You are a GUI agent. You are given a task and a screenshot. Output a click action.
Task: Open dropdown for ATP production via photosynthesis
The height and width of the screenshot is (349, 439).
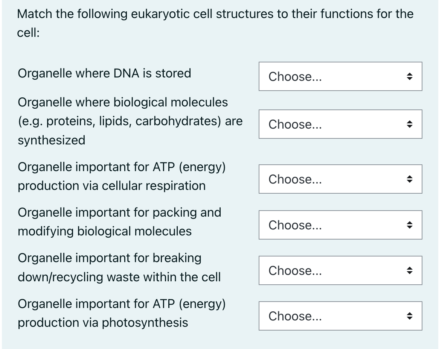coord(340,316)
